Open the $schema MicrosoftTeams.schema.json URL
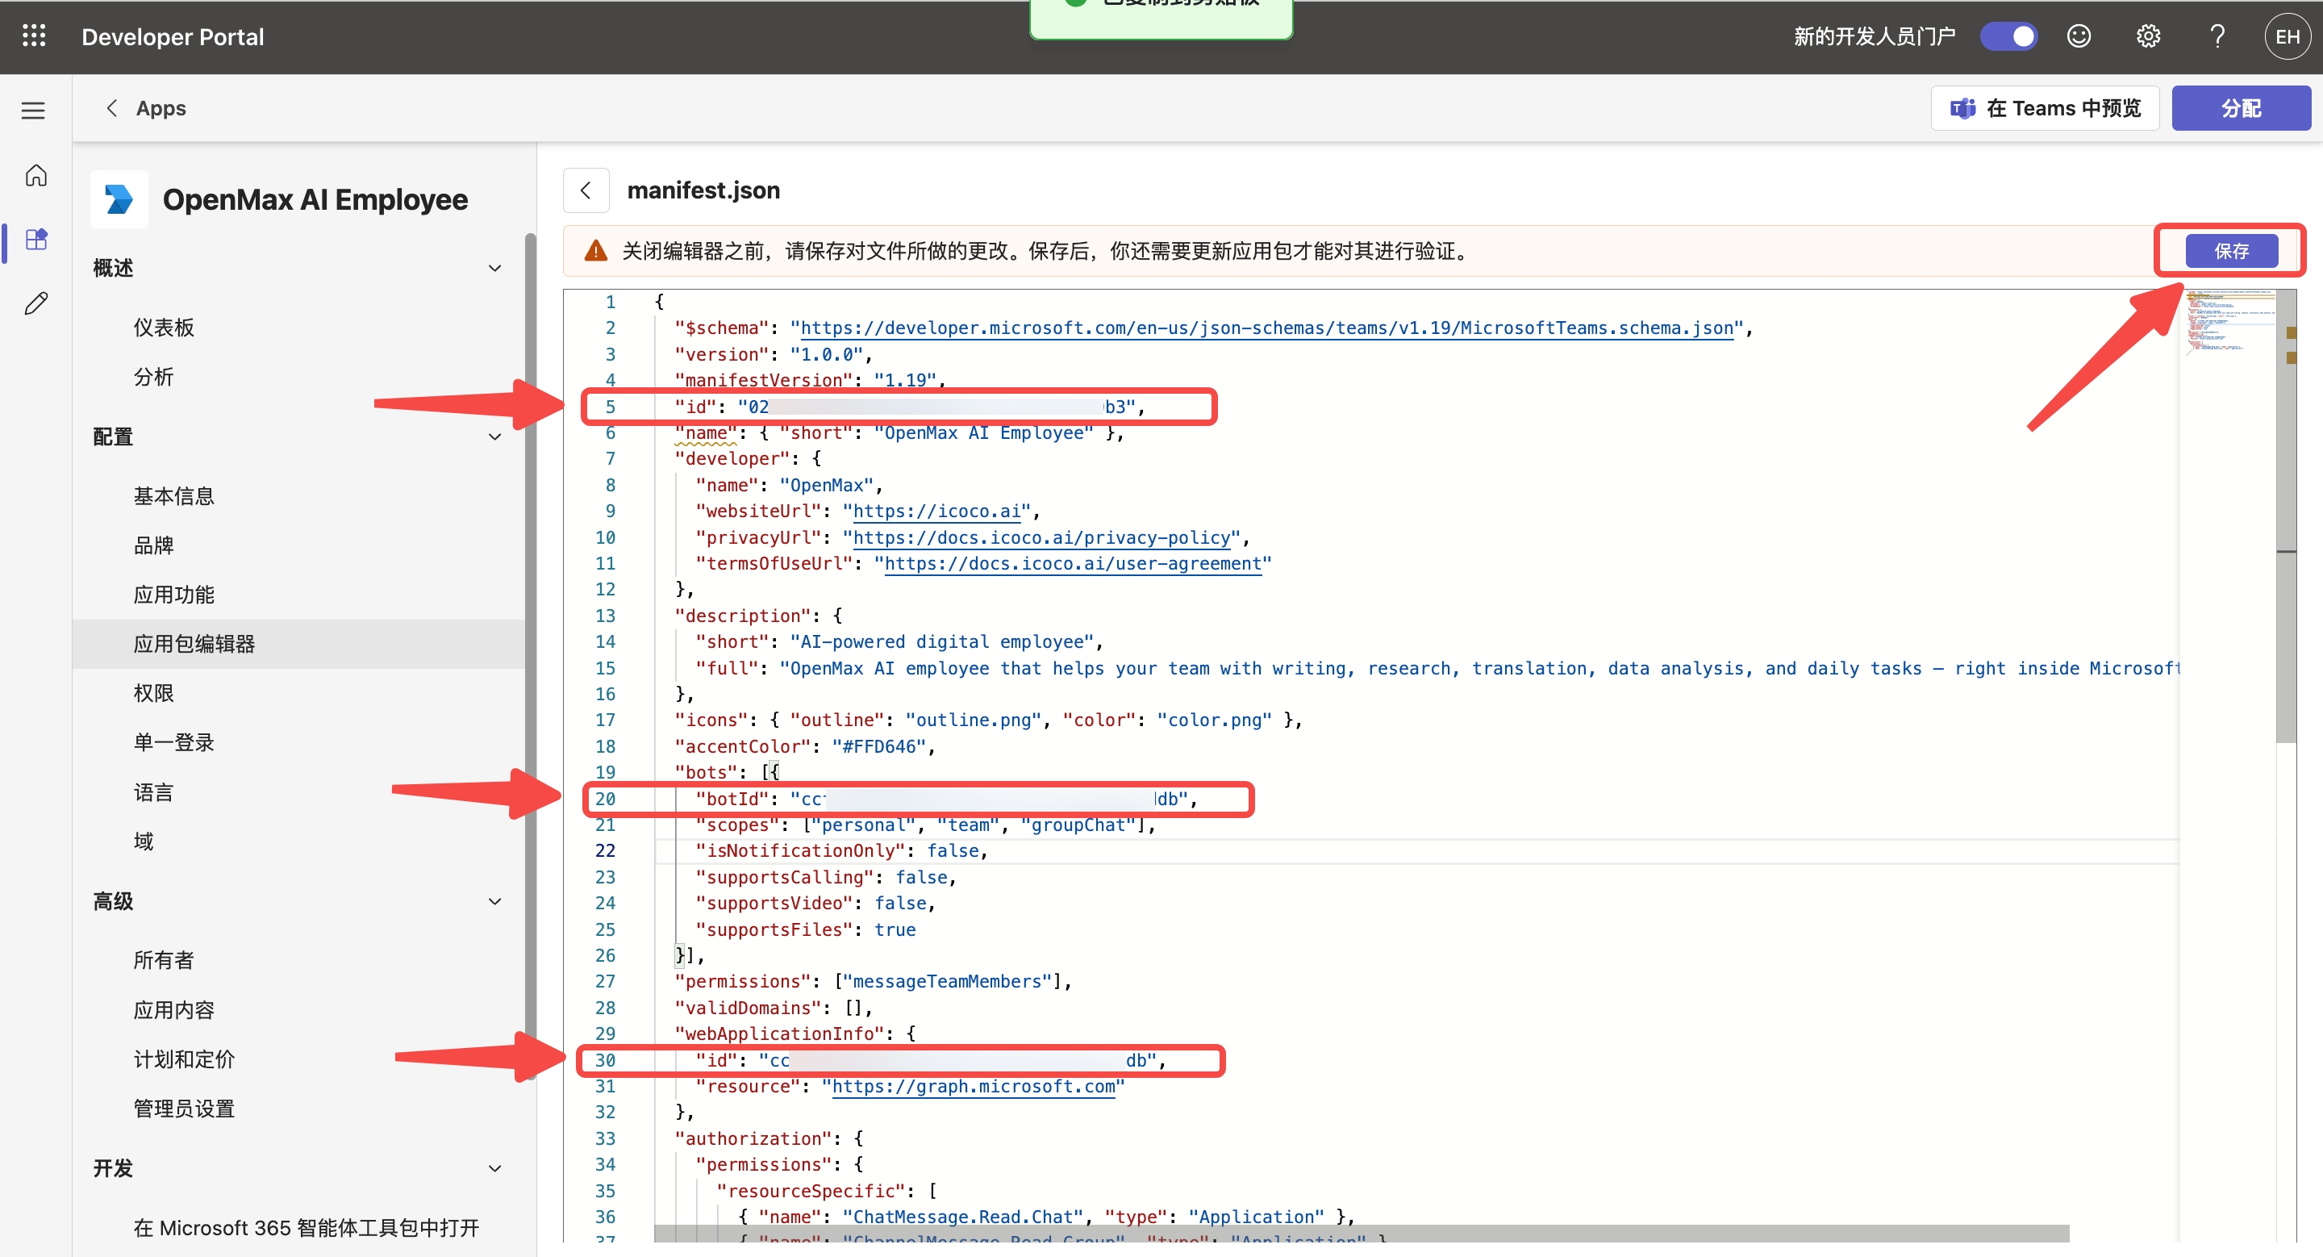Viewport: 2323px width, 1257px height. point(1266,328)
